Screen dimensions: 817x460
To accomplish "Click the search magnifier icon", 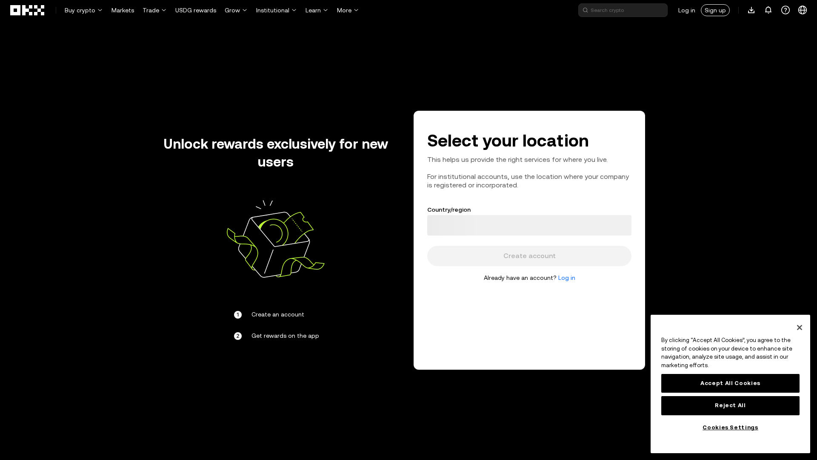I will [x=585, y=10].
